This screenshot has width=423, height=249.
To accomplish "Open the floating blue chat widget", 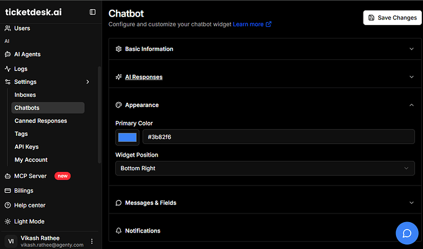I will click(407, 233).
